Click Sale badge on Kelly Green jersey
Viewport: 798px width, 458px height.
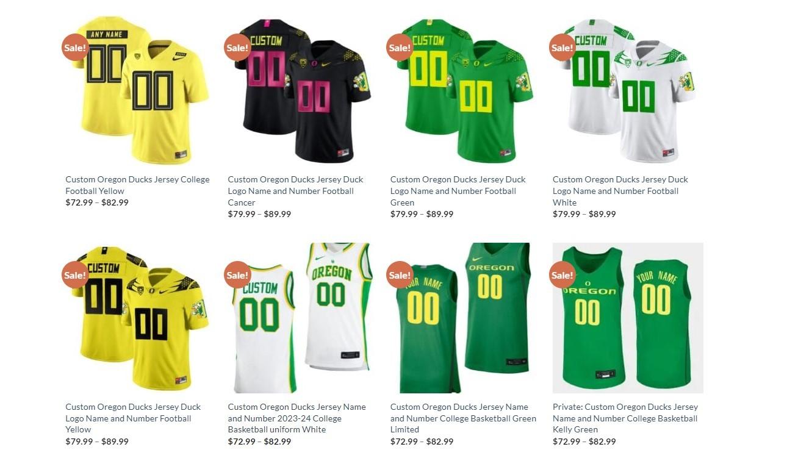coord(562,275)
